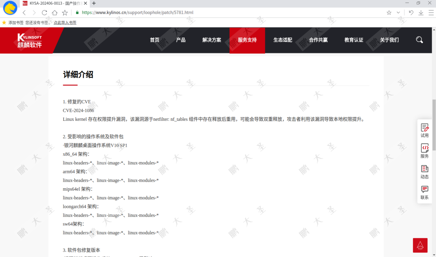
Task: Select the KYSA-202406-0013 browser tab
Action: click(x=55, y=3)
